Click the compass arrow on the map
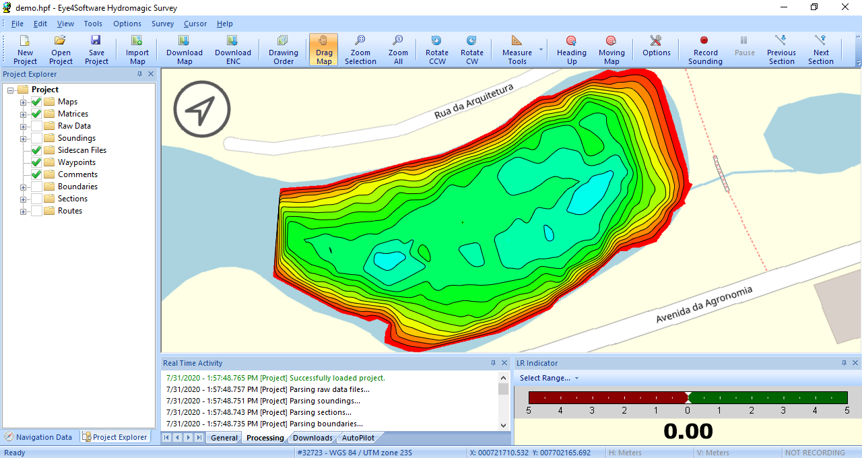Image resolution: width=862 pixels, height=458 pixels. (202, 109)
